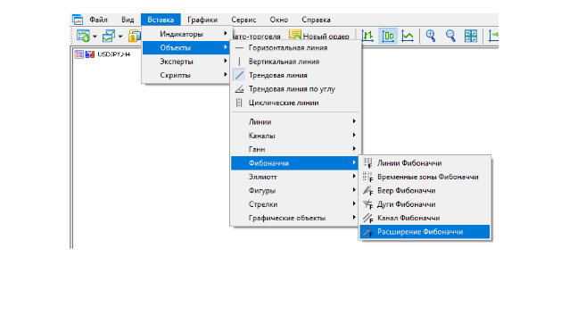This screenshot has width=561, height=331.
Task: Select candlestick chart icon in toolbar
Action: click(x=388, y=36)
